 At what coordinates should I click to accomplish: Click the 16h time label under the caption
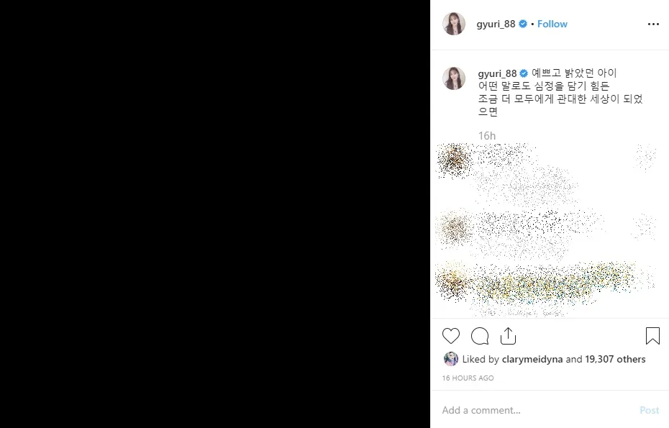tap(487, 136)
